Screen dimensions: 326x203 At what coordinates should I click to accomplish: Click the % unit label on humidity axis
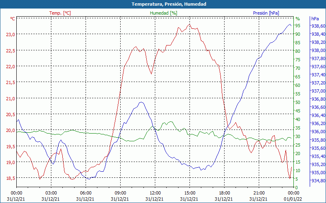[x=298, y=19]
